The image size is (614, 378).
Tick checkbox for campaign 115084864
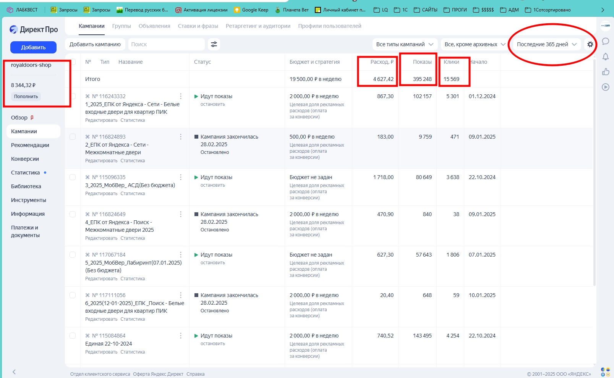click(73, 336)
